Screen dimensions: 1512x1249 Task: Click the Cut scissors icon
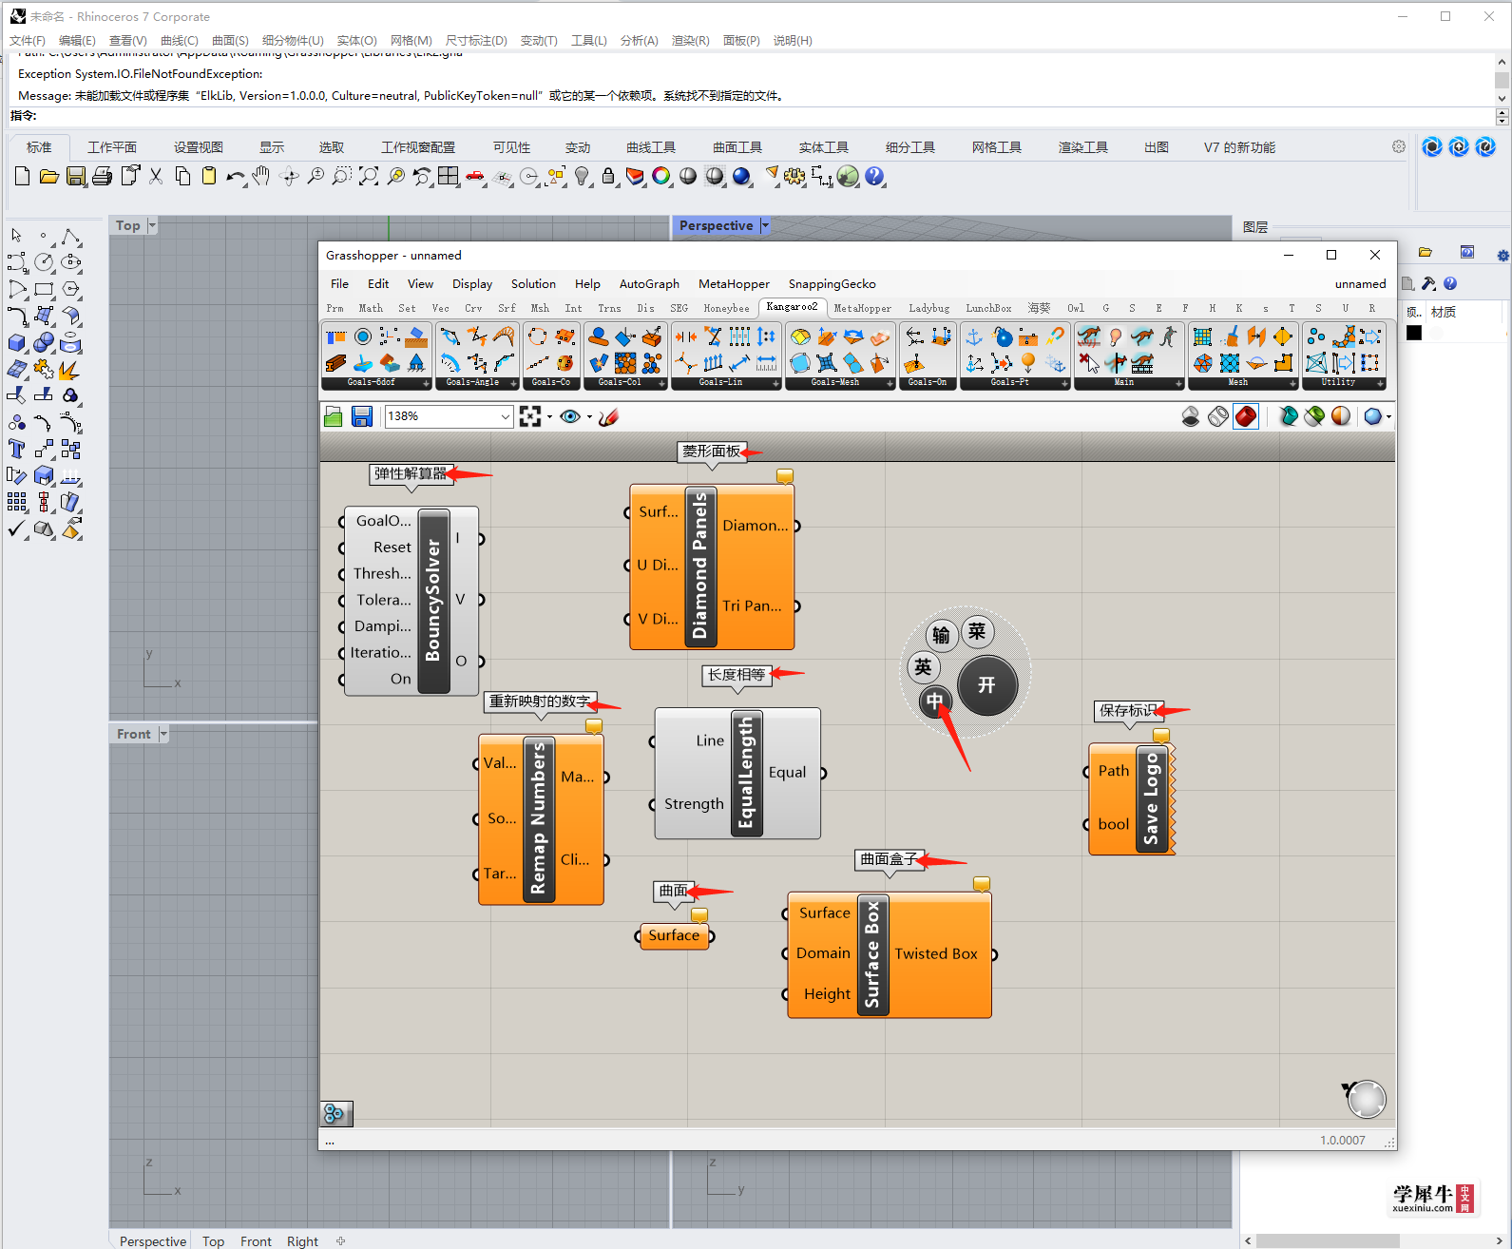point(156,176)
